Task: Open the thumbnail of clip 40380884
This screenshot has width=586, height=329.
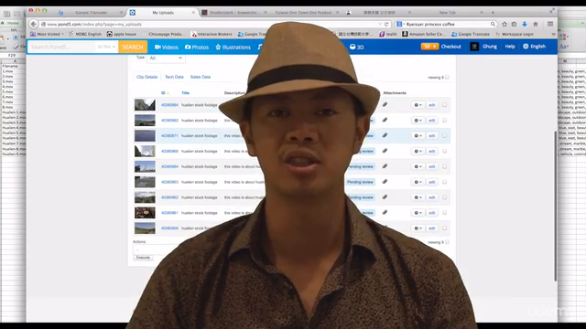Action: [145, 105]
